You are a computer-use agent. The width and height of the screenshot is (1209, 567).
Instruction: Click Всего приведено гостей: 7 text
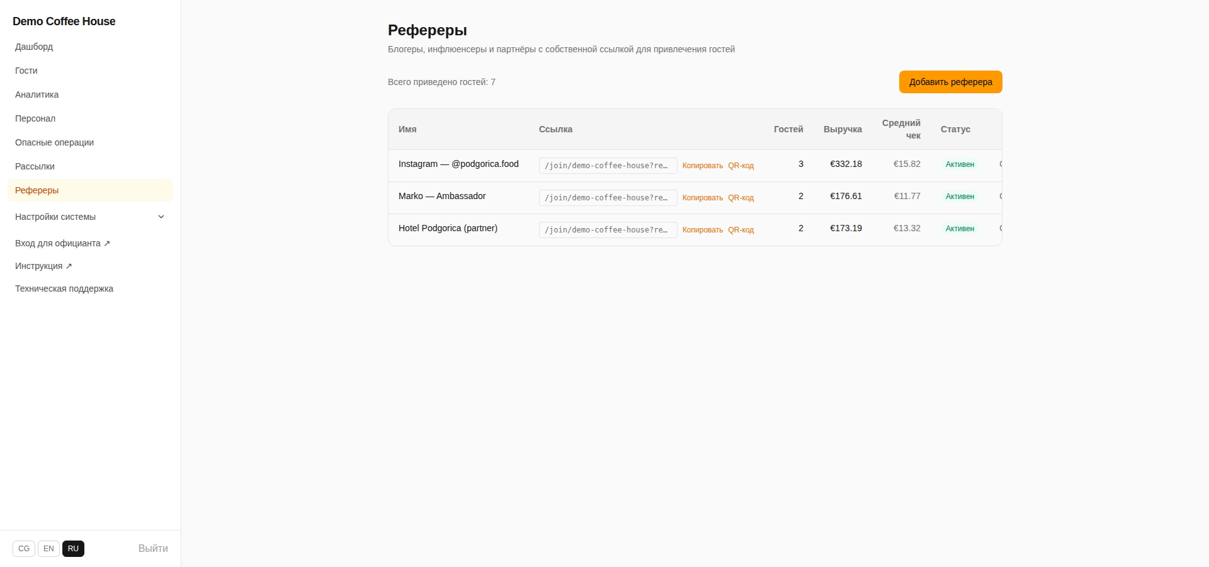(x=441, y=82)
